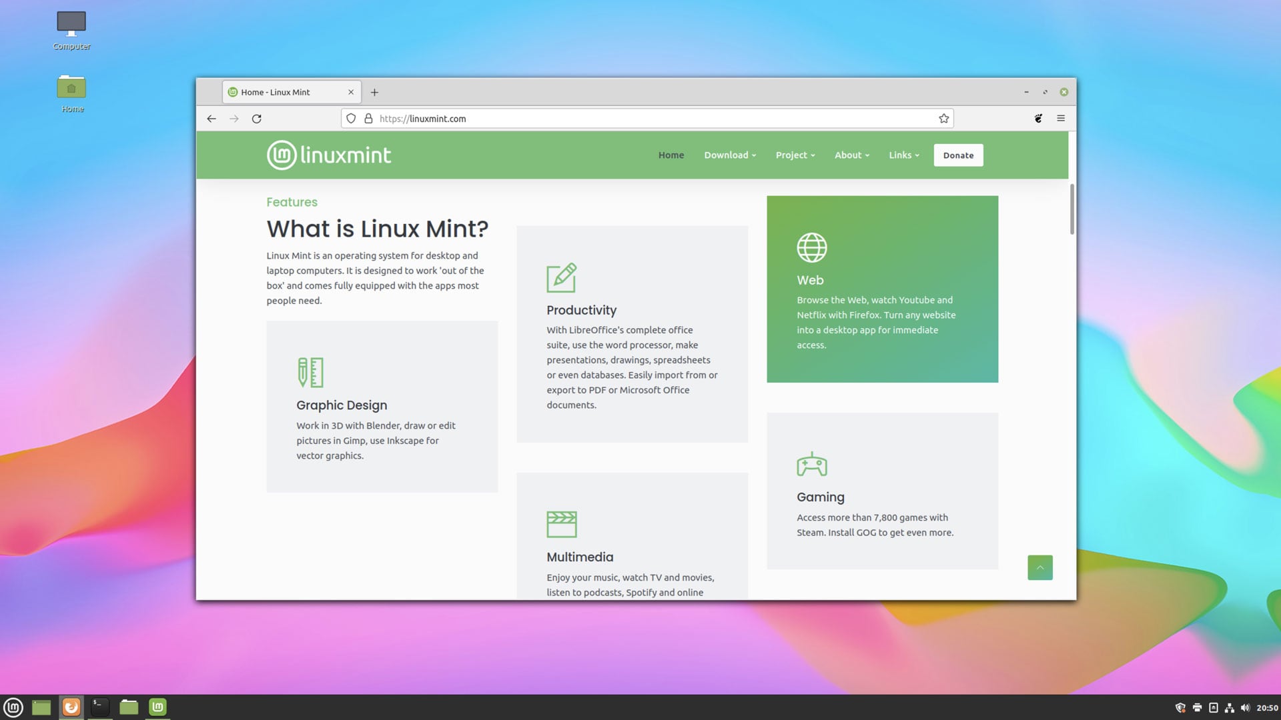Click the Linux Mint taskbar icon

(12, 707)
